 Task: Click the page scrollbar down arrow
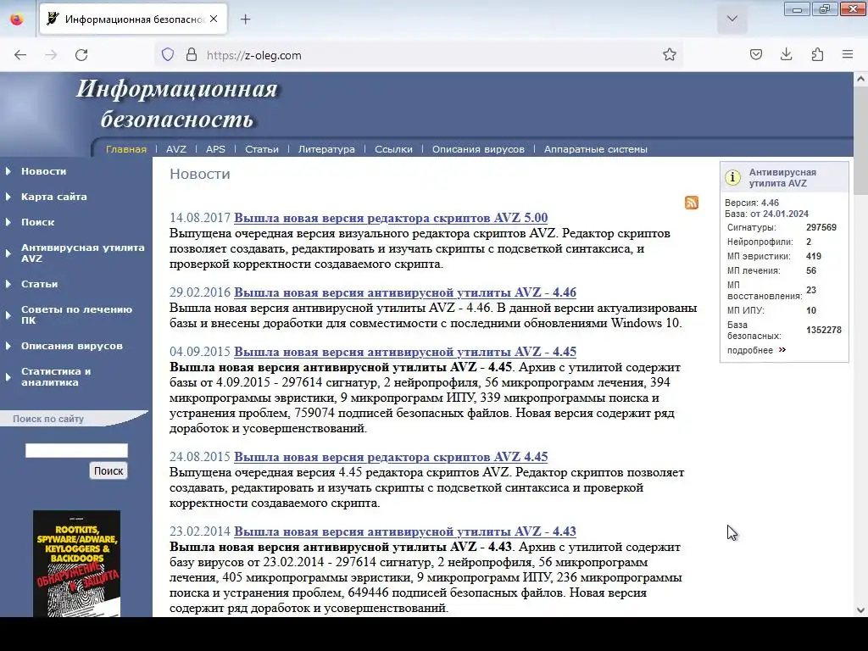860,610
